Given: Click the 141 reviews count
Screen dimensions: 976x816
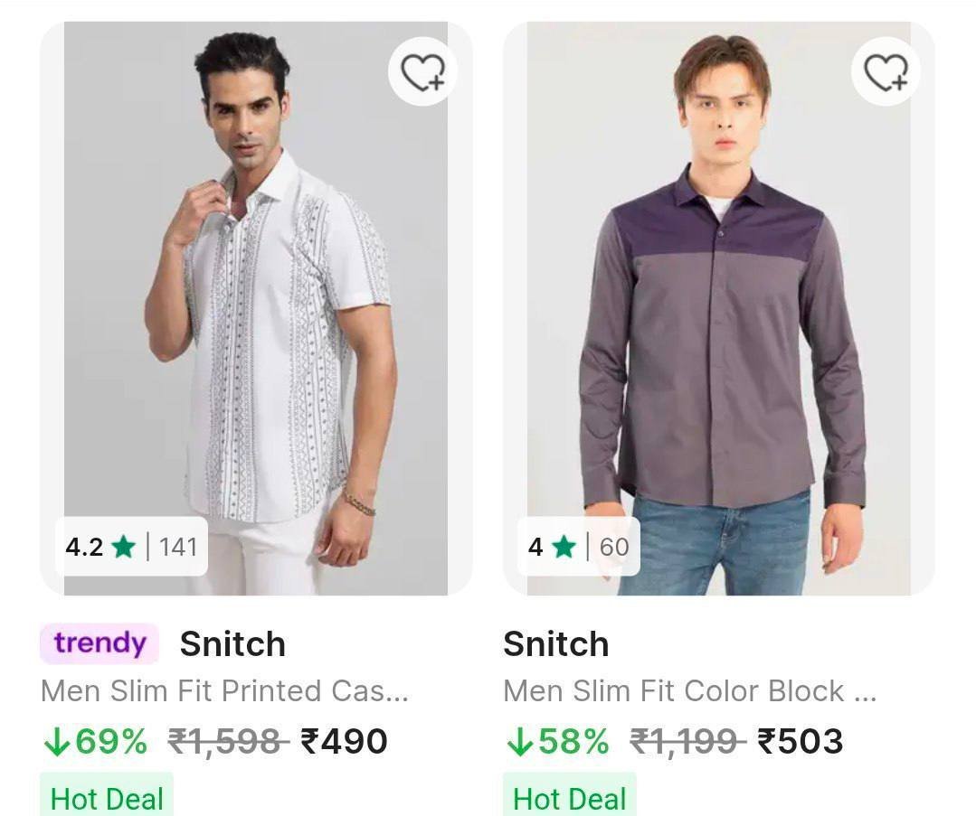Looking at the screenshot, I should 177,547.
